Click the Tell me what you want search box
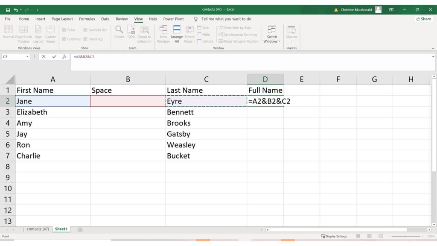Viewport: 437px width, 246px height. [x=226, y=19]
